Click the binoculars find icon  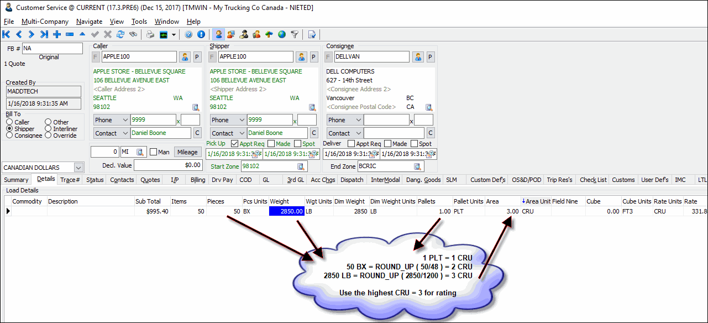(133, 34)
